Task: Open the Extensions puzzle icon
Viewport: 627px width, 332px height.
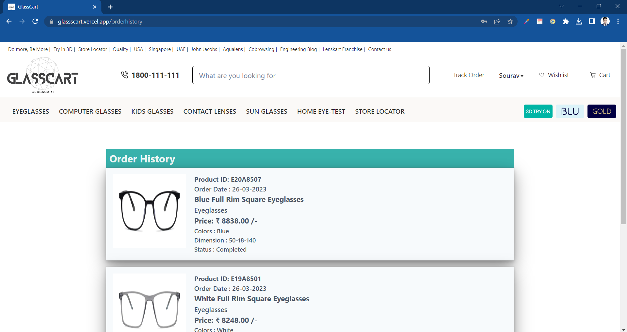Action: pyautogui.click(x=566, y=22)
